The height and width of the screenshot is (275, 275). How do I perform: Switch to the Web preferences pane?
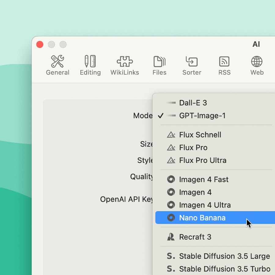[x=257, y=65]
